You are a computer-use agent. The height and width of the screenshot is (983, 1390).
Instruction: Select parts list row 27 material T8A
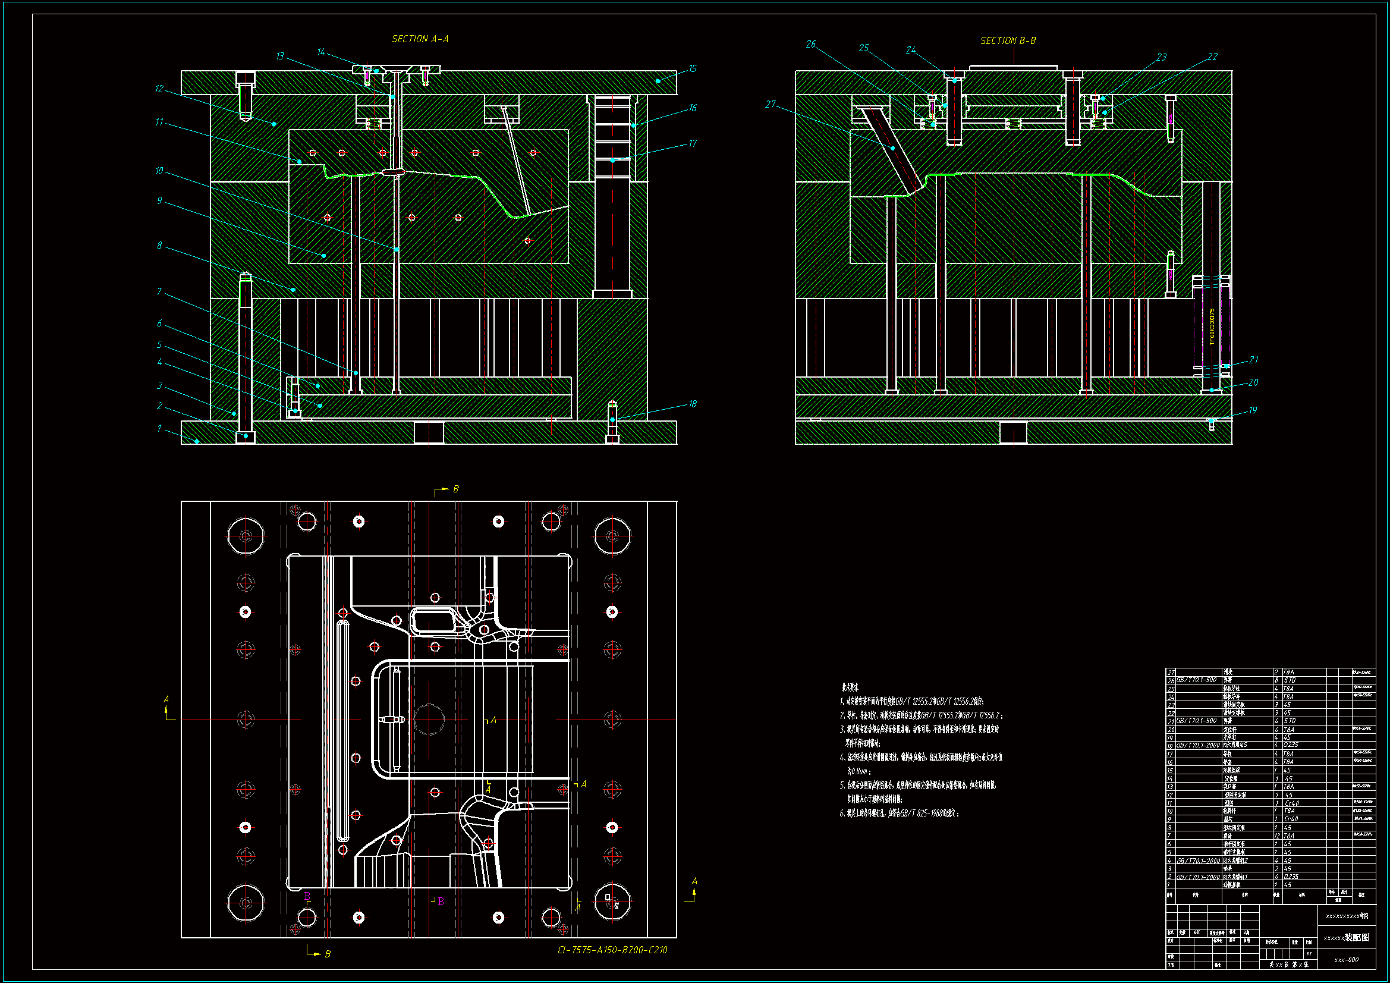(1288, 673)
